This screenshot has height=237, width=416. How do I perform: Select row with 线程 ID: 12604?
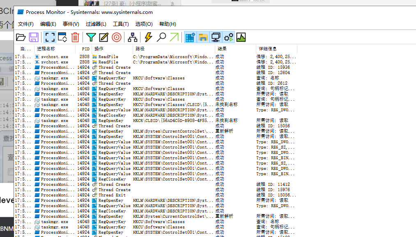(x=156, y=73)
